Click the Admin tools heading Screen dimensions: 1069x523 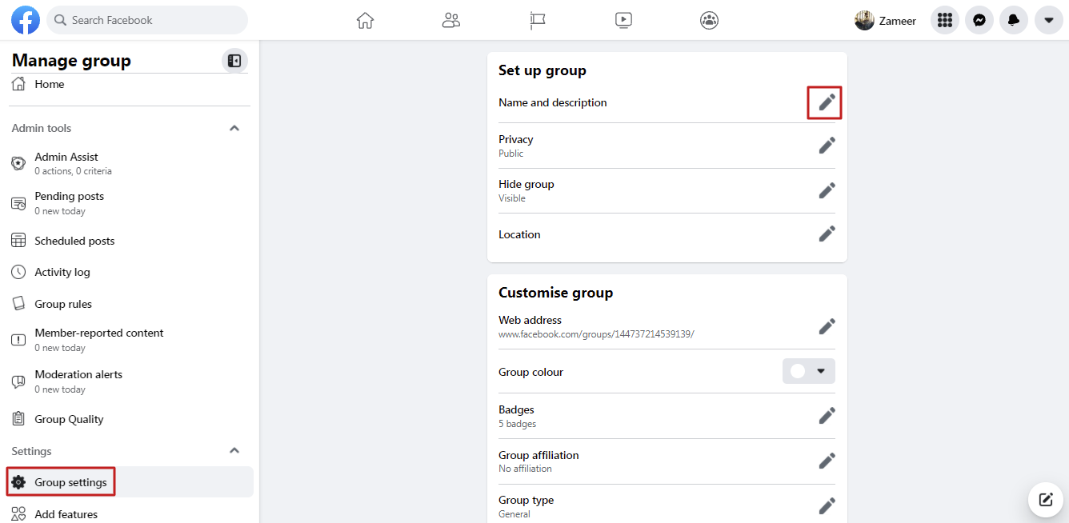click(42, 128)
